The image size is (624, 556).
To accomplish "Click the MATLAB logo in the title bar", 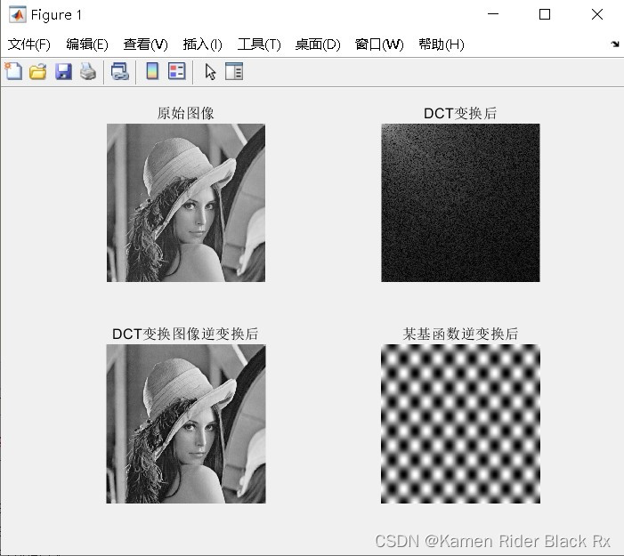I will [18, 15].
